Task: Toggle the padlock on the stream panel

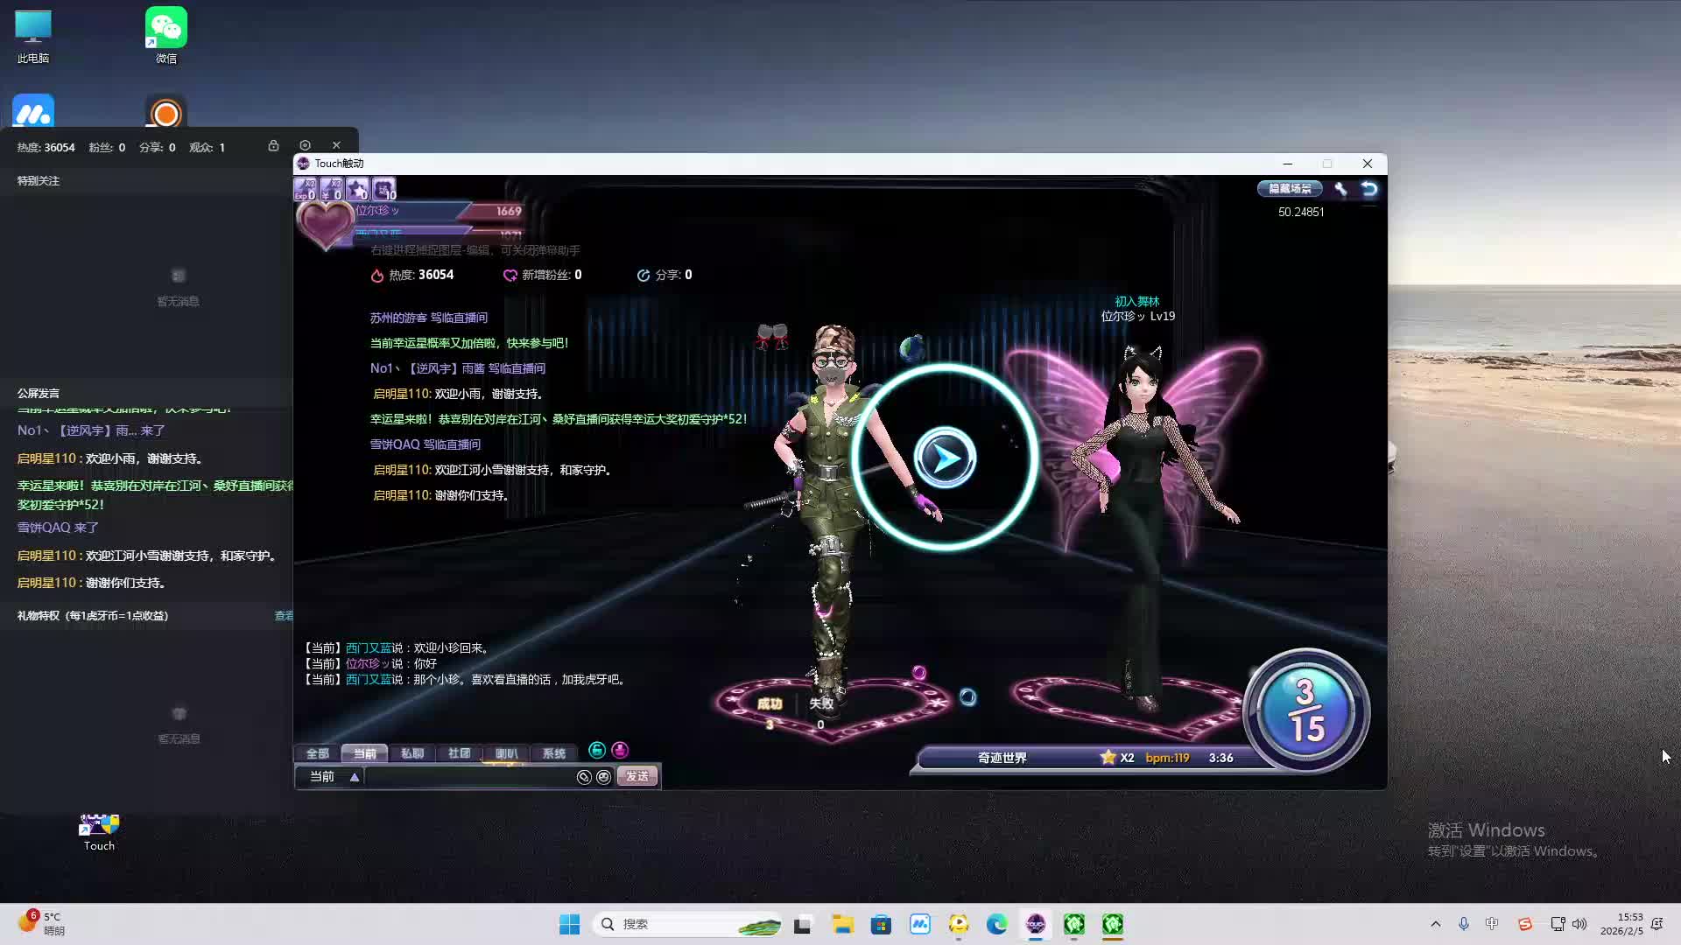Action: (x=273, y=145)
